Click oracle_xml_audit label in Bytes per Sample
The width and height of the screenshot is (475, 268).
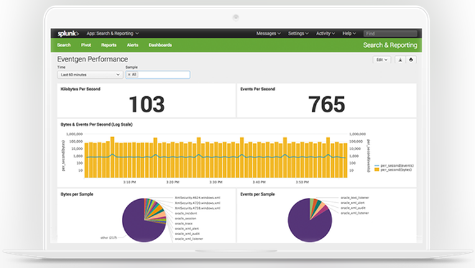187,233
